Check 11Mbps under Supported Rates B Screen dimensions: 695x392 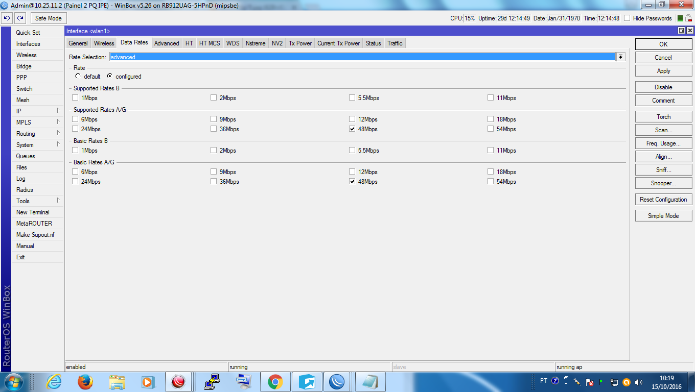coord(491,97)
